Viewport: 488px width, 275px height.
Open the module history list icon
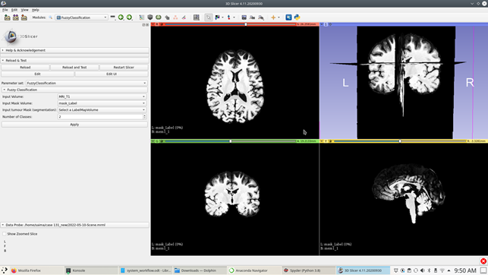coord(112,17)
